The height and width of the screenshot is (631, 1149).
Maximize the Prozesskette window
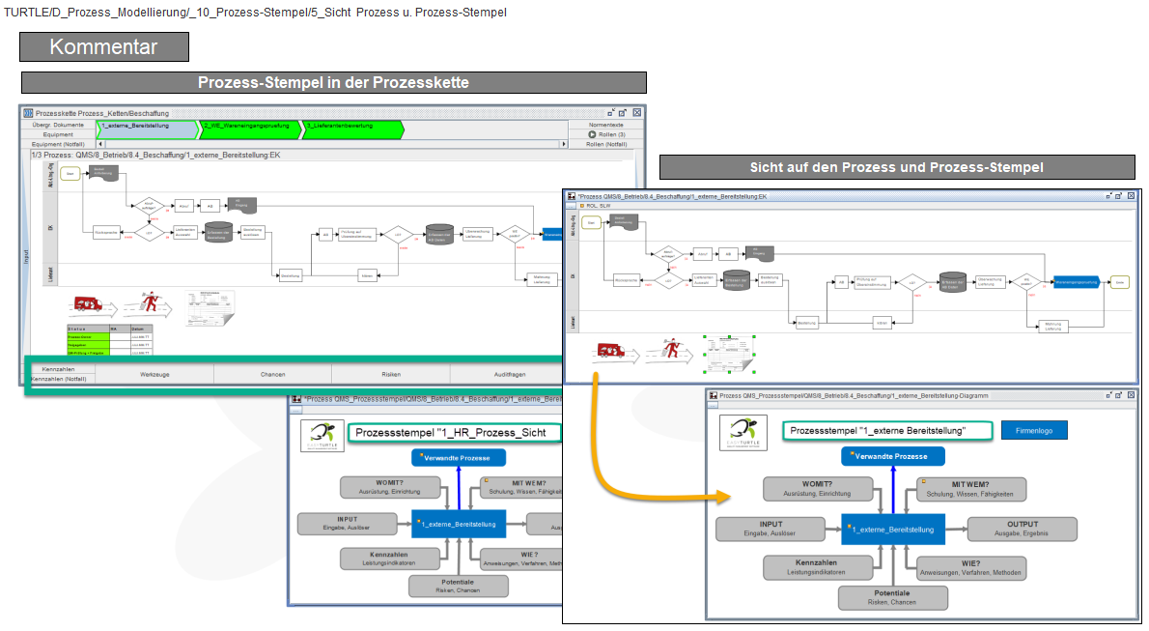coord(623,112)
